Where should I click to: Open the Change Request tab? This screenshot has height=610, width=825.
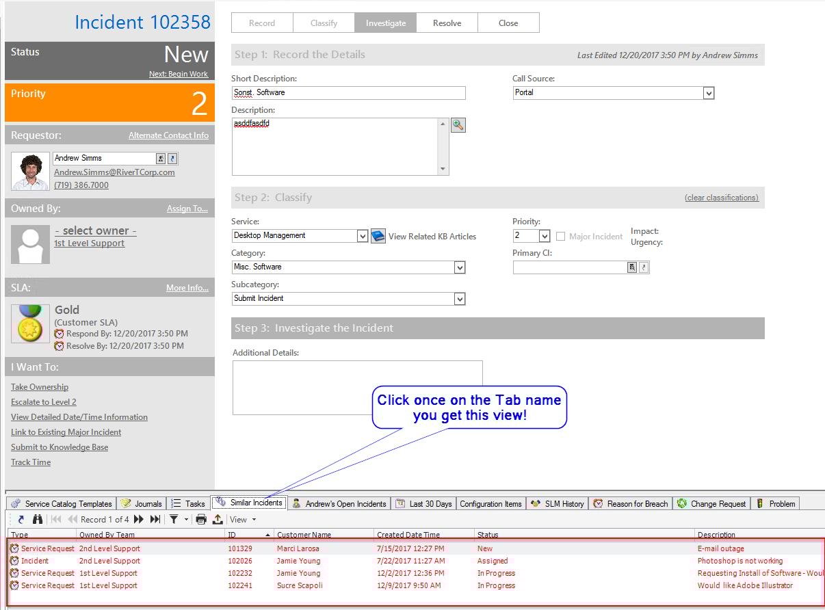point(711,503)
